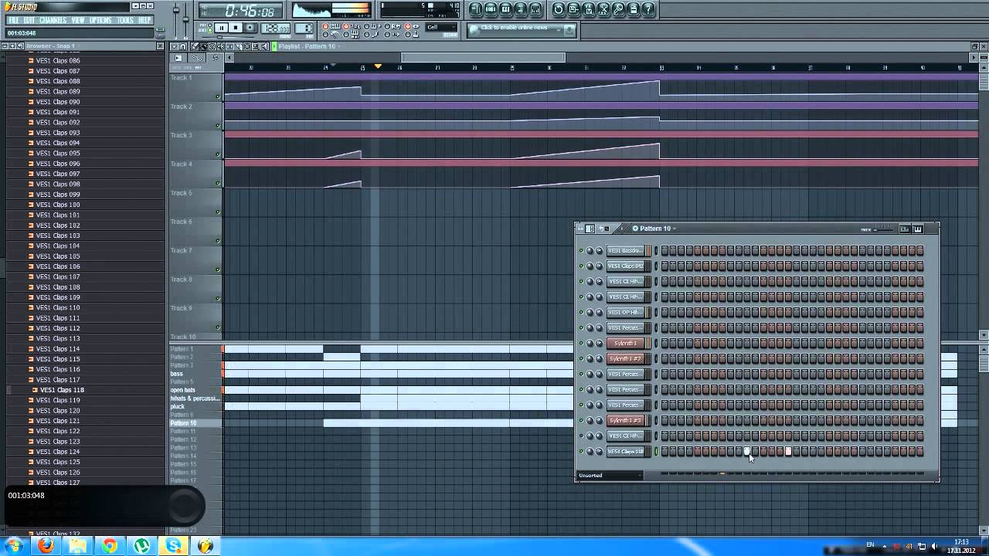The height and width of the screenshot is (556, 989).
Task: Close the Browser panel
Action: (161, 46)
